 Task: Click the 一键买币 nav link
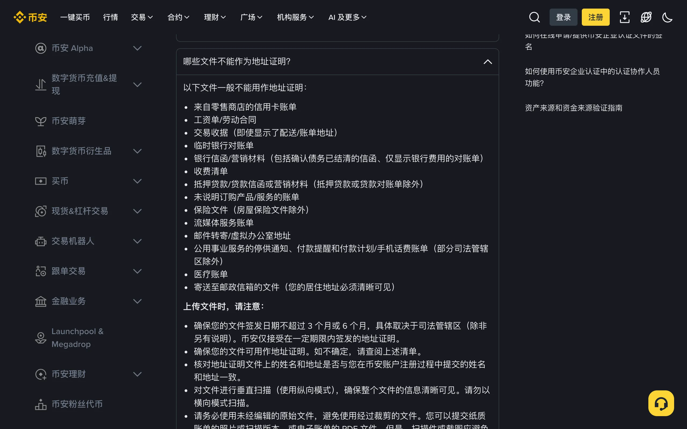[75, 17]
